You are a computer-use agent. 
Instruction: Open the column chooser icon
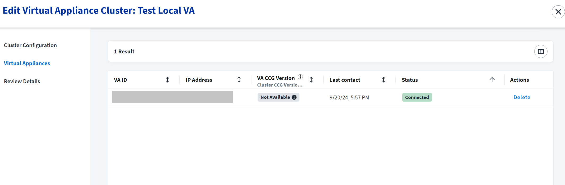click(x=541, y=52)
